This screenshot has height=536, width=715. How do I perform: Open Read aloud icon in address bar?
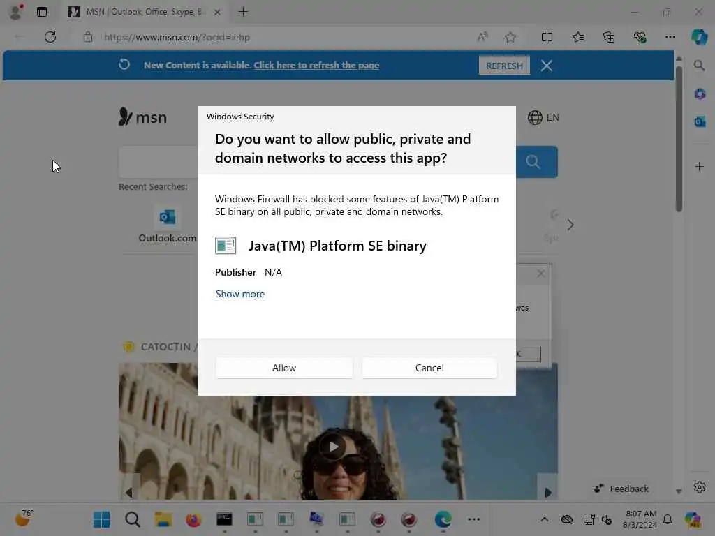(x=482, y=37)
